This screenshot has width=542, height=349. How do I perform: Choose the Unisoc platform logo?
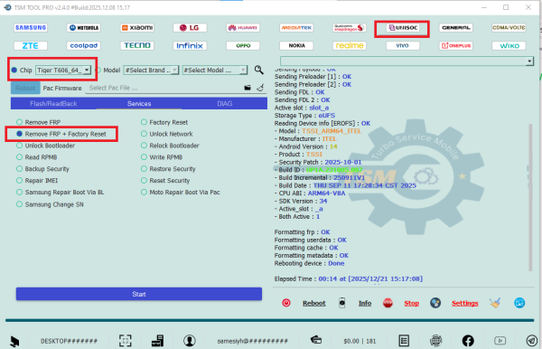point(403,28)
